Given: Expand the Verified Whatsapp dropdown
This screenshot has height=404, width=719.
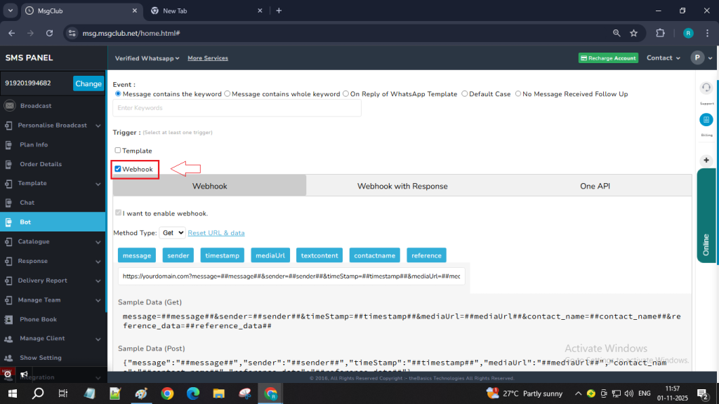Looking at the screenshot, I should pos(147,58).
